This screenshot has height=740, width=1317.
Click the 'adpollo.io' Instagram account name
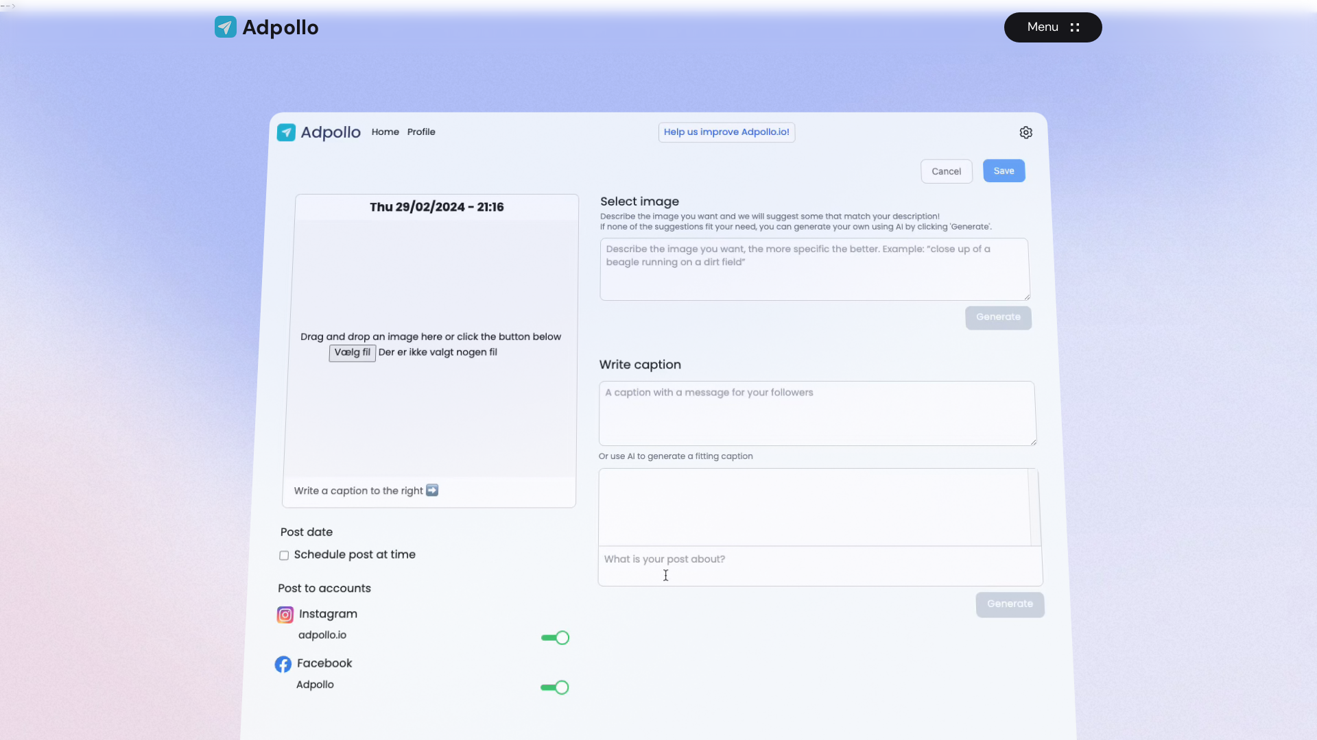coord(322,635)
